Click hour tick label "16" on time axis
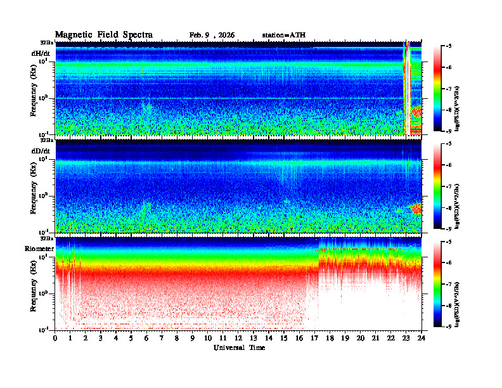Image resolution: width=502 pixels, height=388 pixels. tap(299, 339)
